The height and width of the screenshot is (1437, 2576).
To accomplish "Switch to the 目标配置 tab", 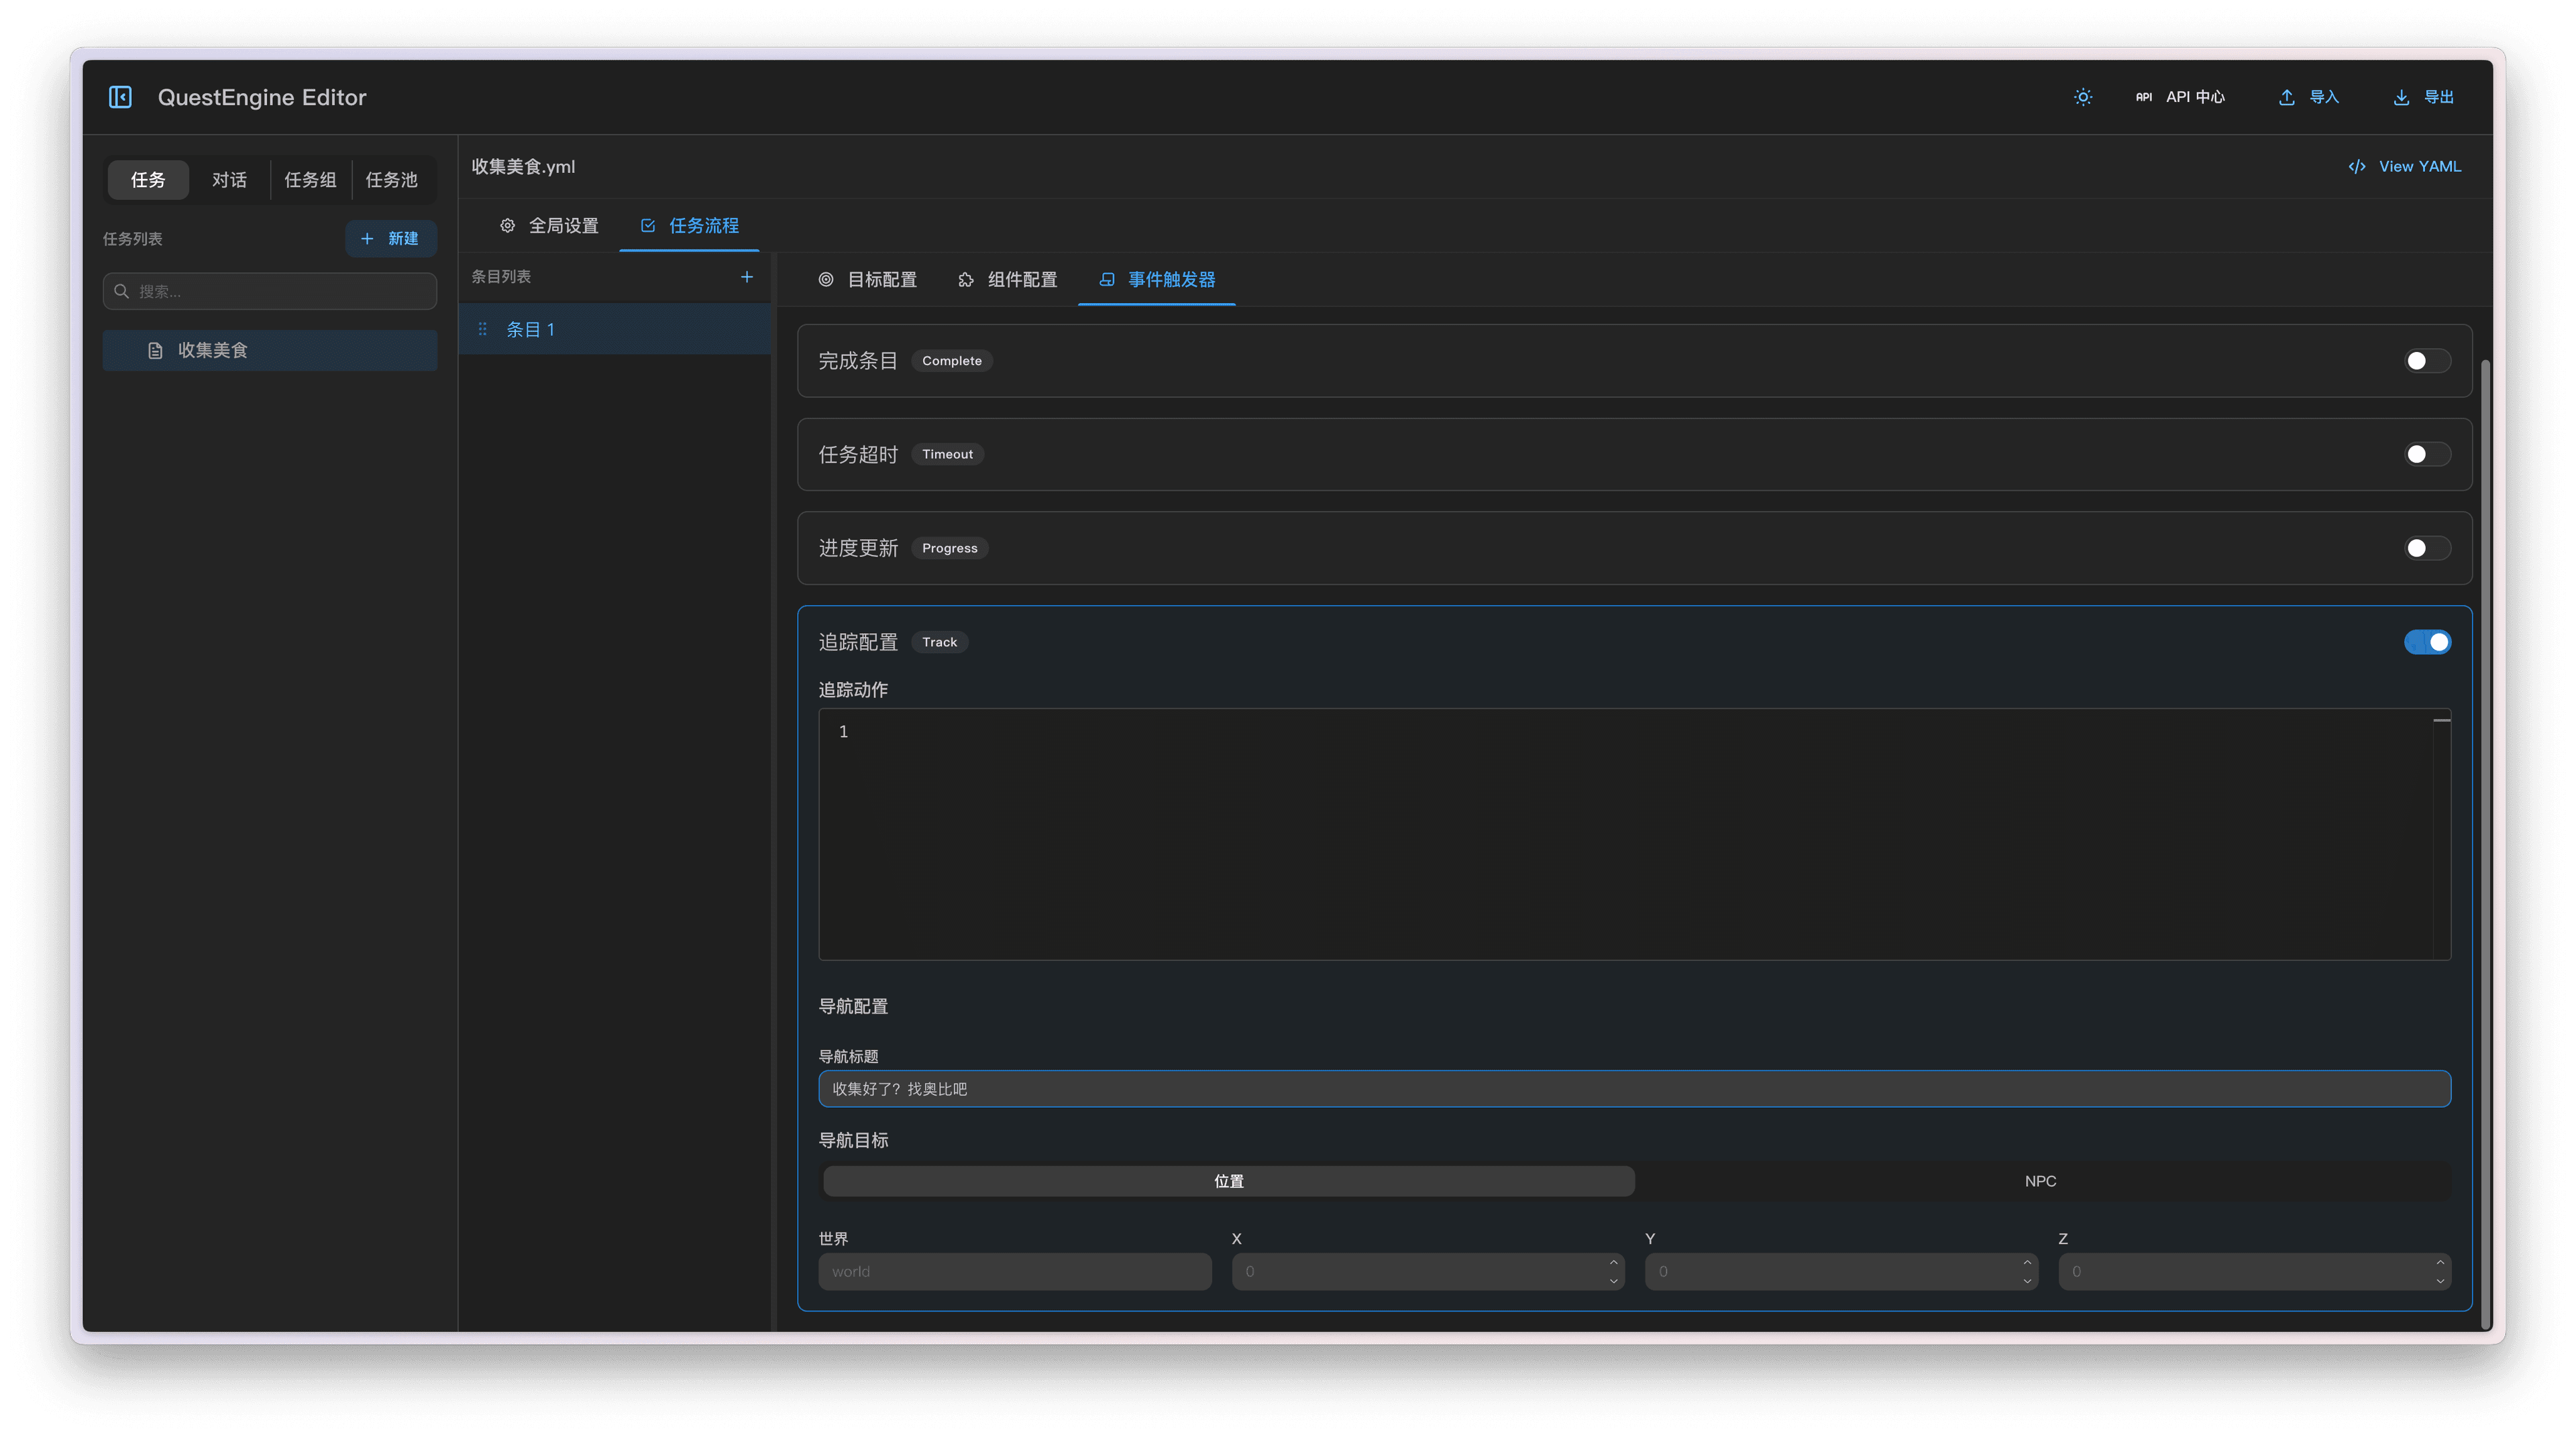I will tap(867, 280).
